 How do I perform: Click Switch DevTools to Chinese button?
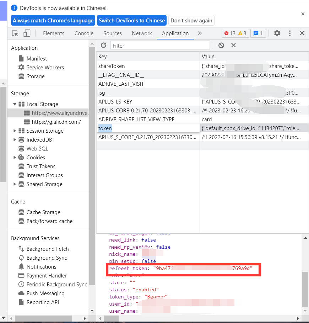click(132, 20)
